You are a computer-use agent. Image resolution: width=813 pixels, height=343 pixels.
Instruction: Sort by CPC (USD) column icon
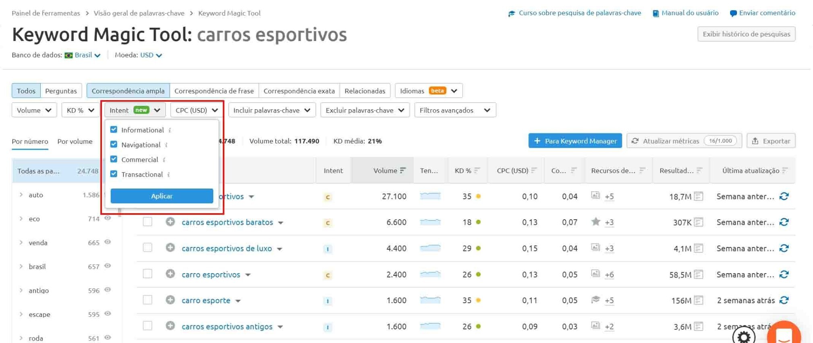(x=534, y=171)
